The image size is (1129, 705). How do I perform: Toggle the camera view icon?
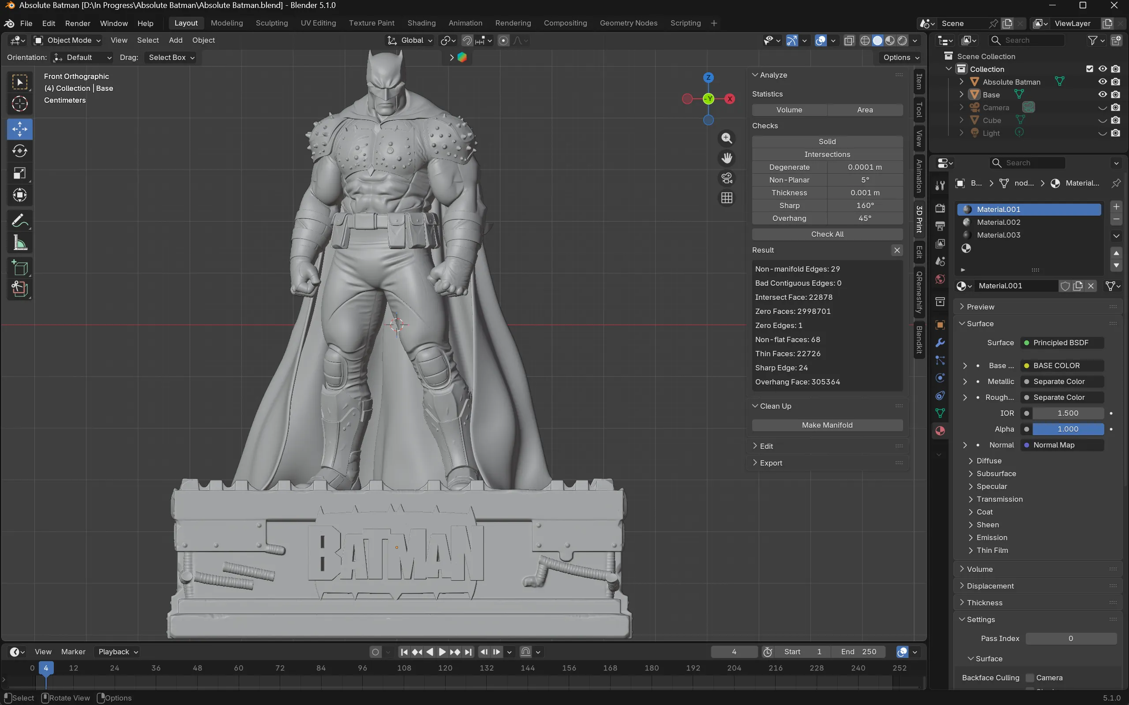tap(726, 178)
